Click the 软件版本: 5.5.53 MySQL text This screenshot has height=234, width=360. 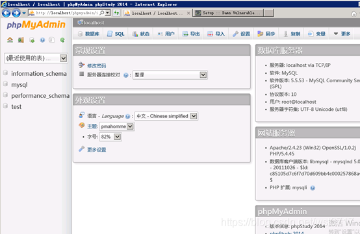[x=315, y=83]
